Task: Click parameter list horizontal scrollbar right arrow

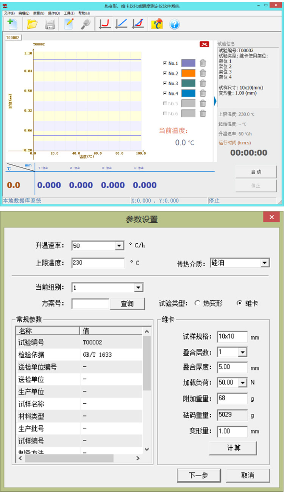Action: pyautogui.click(x=139, y=458)
